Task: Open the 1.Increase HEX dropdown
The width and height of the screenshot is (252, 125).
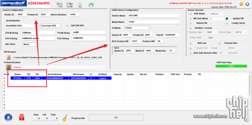Action: 51,26
